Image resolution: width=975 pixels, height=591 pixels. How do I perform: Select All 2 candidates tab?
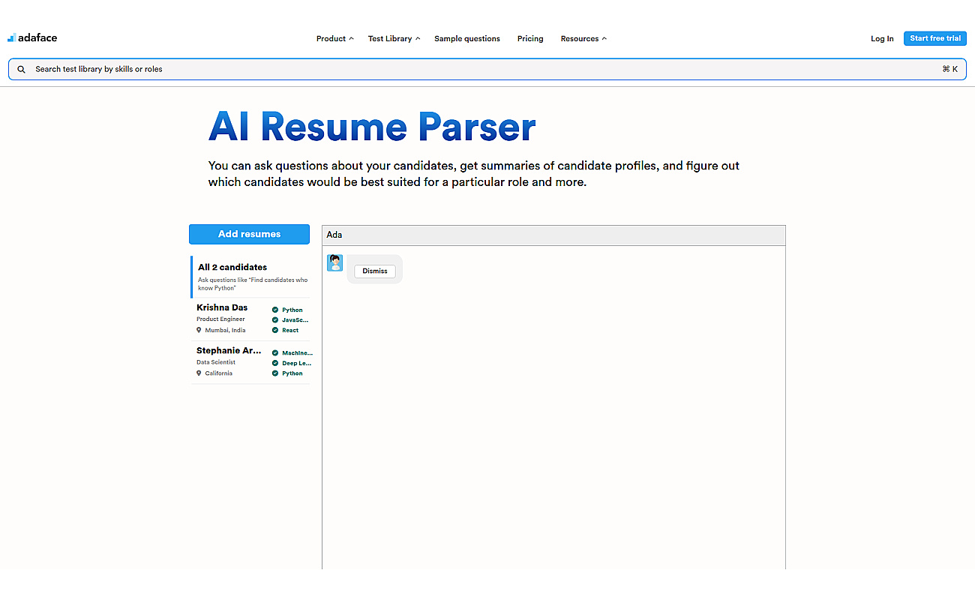pyautogui.click(x=250, y=277)
